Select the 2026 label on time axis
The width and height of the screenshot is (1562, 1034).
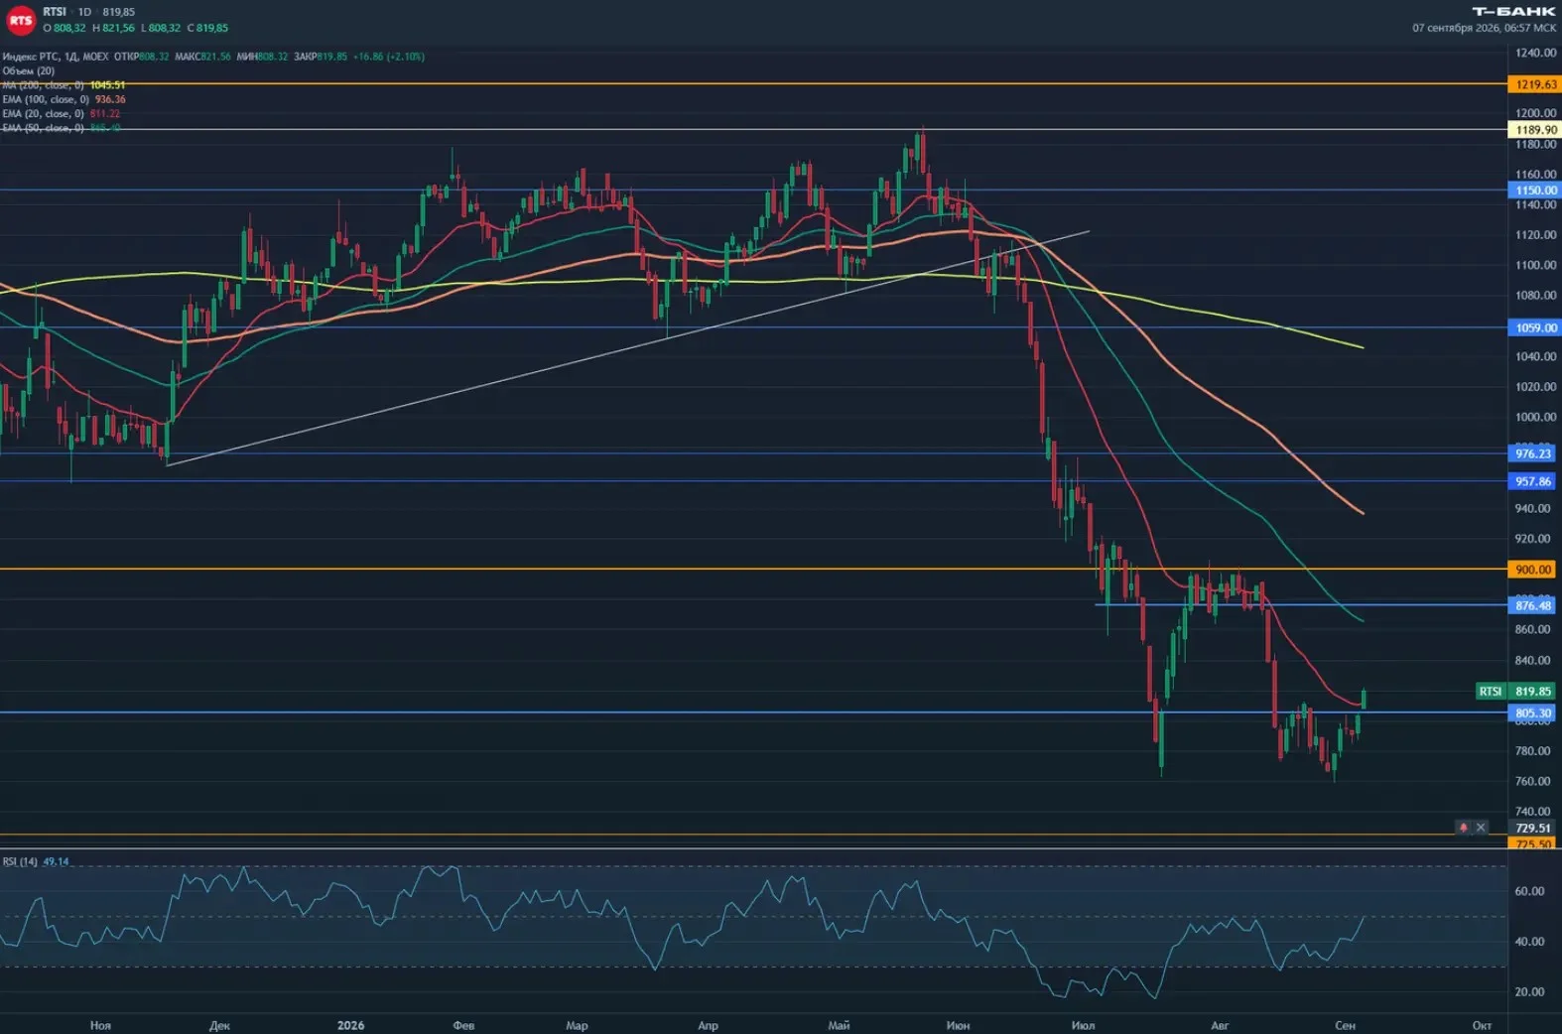click(350, 1025)
